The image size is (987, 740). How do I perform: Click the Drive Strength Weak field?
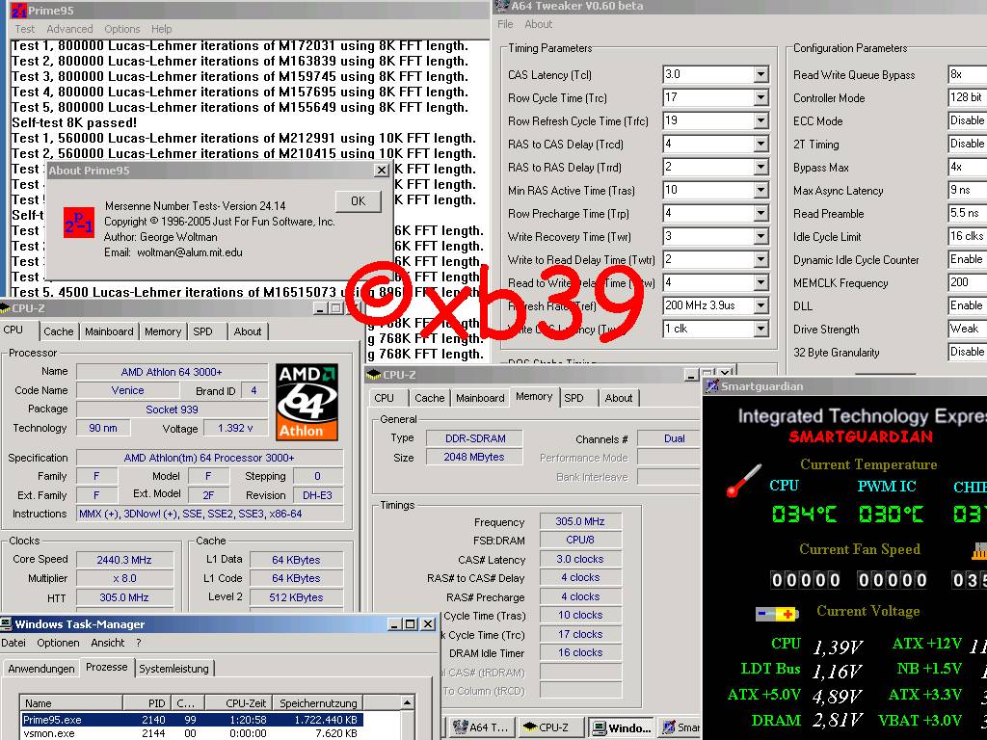967,329
